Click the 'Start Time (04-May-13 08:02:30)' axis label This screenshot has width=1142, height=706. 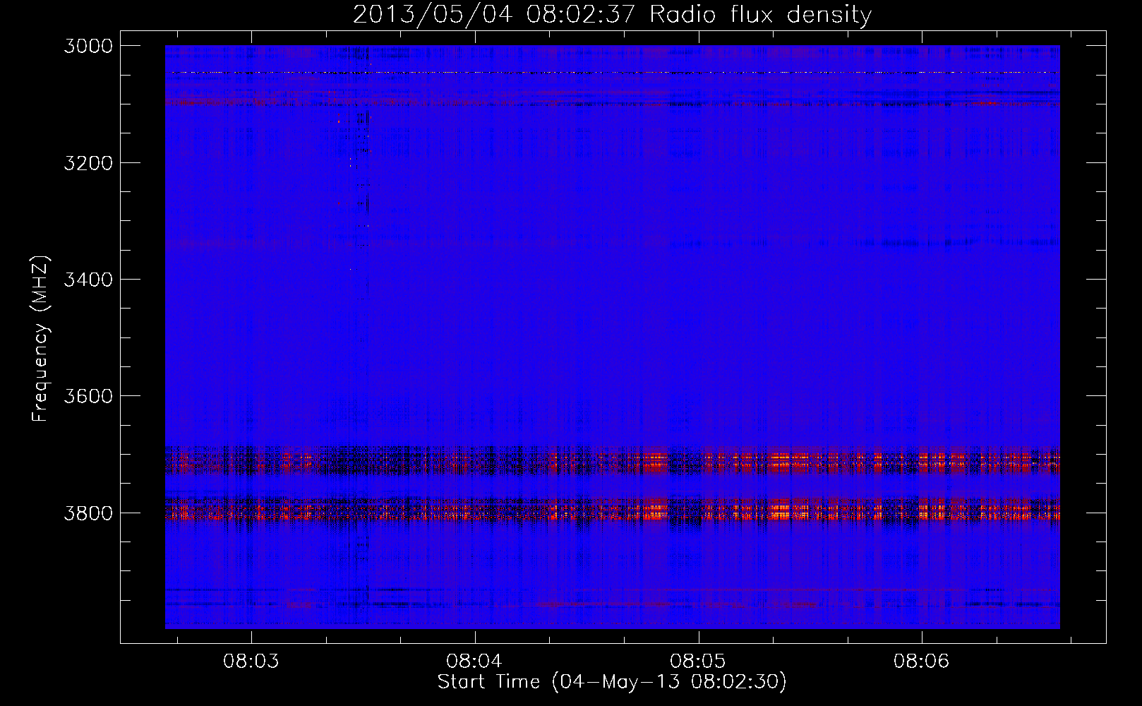(612, 682)
